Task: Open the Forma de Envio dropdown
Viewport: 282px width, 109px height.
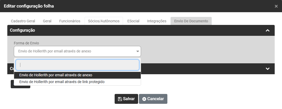Action: (77, 51)
